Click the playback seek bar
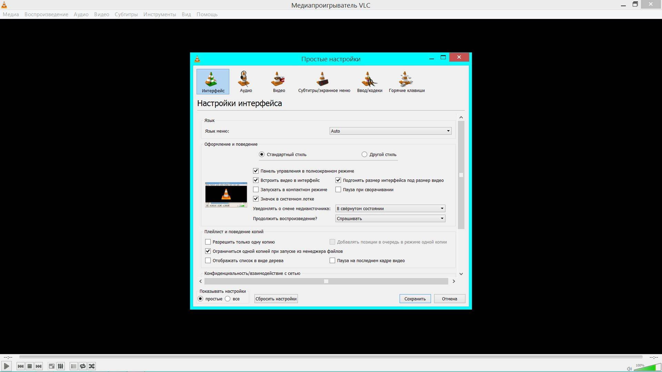This screenshot has height=372, width=662. 331,357
